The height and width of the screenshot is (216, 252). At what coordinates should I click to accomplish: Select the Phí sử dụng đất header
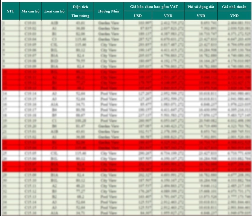[201, 7]
